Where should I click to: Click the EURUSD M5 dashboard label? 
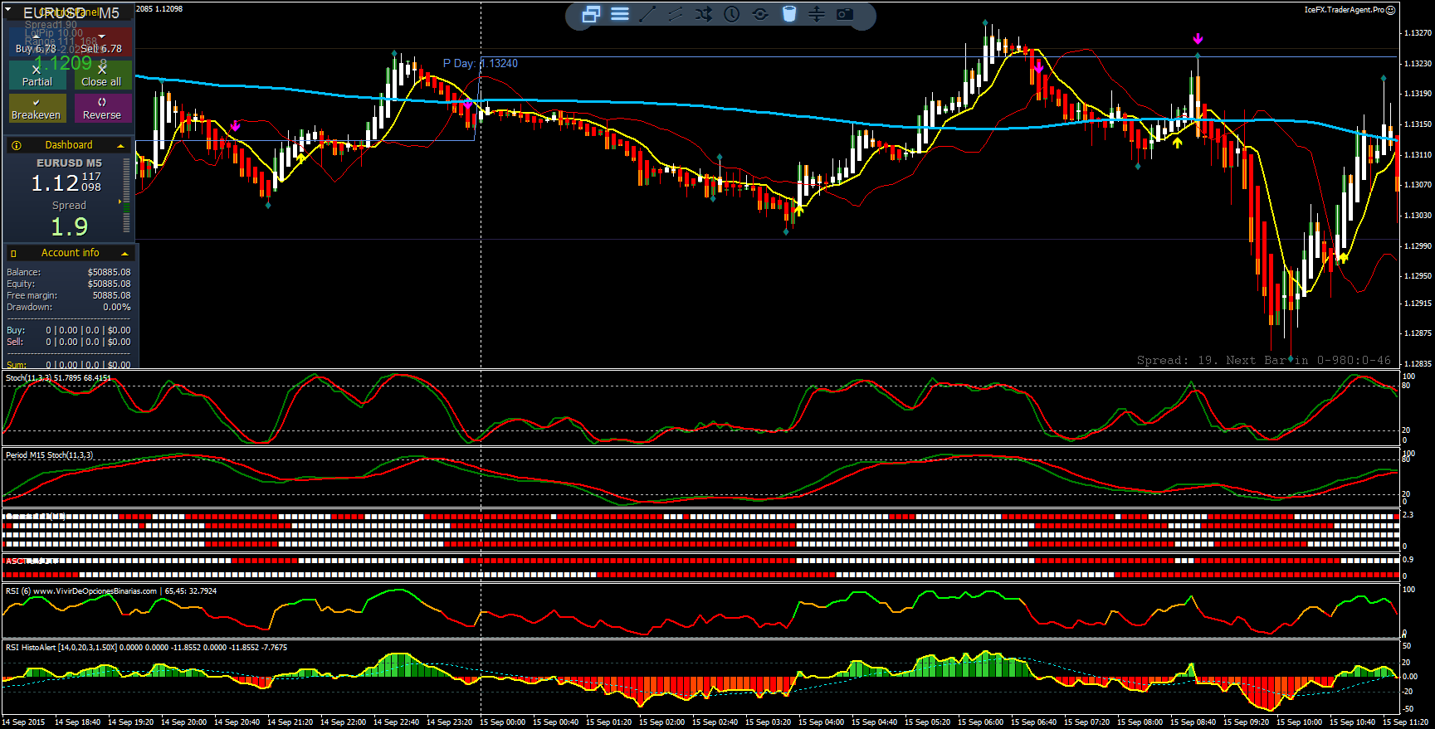pos(69,163)
